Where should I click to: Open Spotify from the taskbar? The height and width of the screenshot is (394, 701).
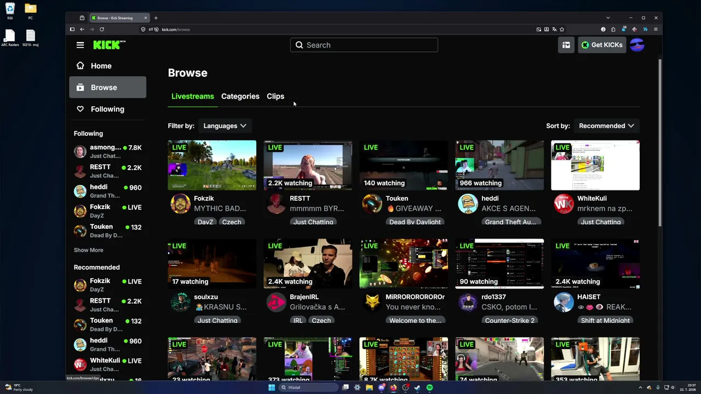[429, 387]
